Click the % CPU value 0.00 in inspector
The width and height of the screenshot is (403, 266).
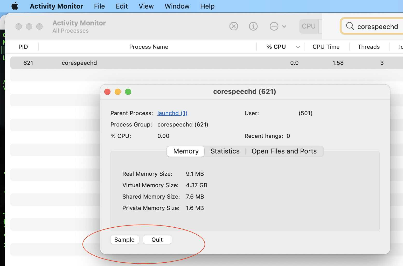click(163, 136)
